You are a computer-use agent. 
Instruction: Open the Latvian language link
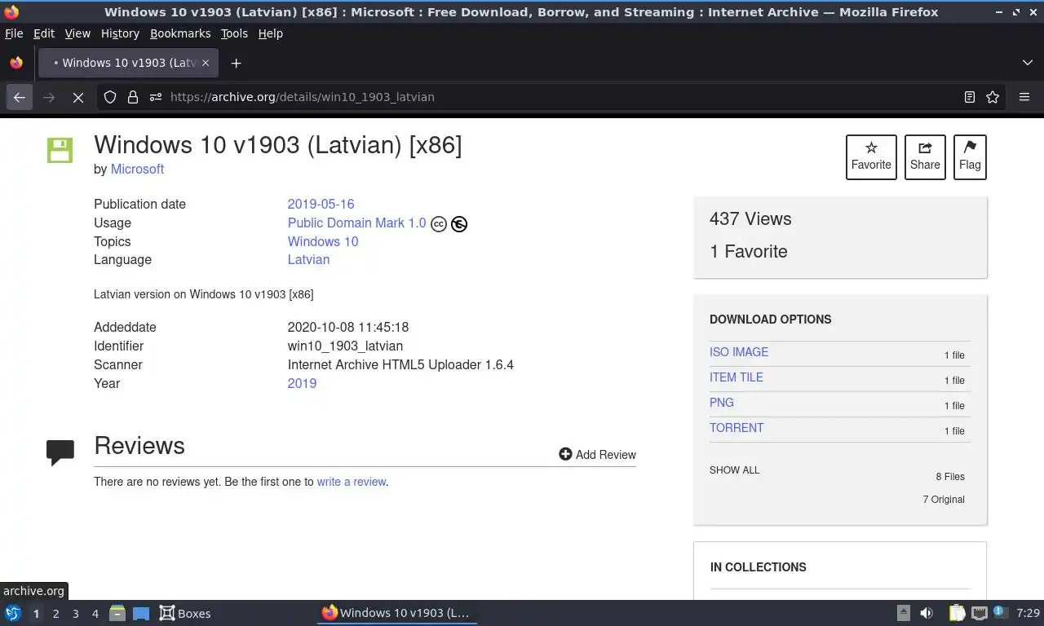(308, 259)
